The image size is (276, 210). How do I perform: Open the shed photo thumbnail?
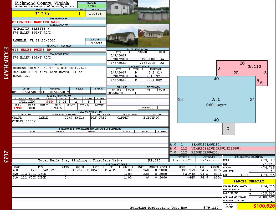(x=122, y=12)
